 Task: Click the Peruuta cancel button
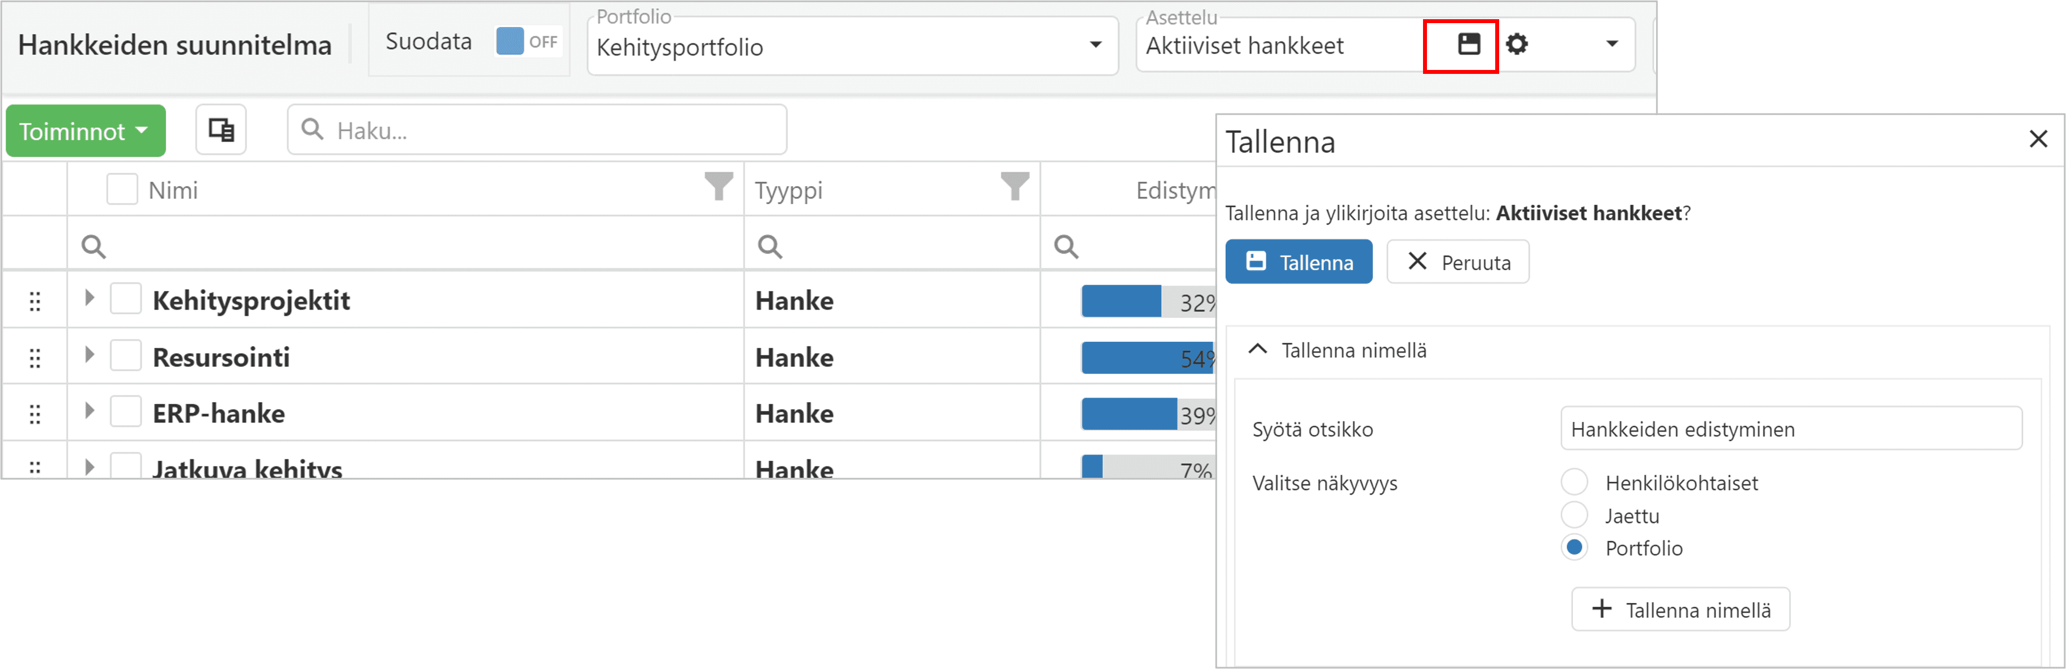click(1457, 262)
